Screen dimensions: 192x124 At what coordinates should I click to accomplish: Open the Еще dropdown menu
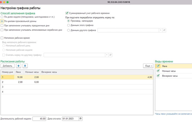pyautogui.click(x=148, y=66)
